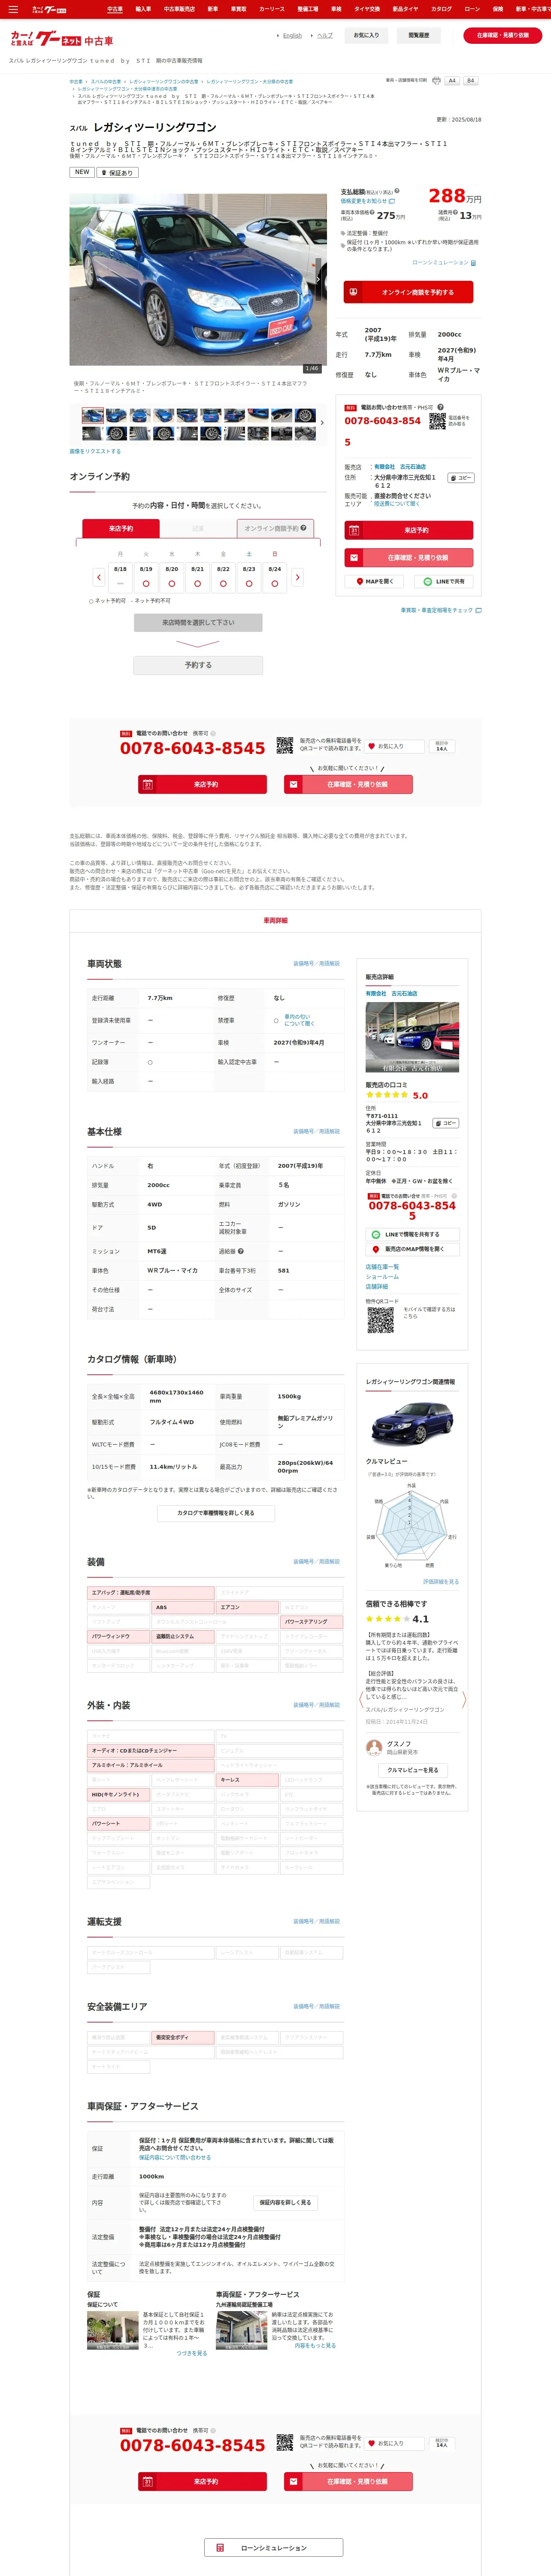This screenshot has height=2576, width=551.
Task: Click 来店予約 button in dealer contact box
Action: click(x=409, y=530)
